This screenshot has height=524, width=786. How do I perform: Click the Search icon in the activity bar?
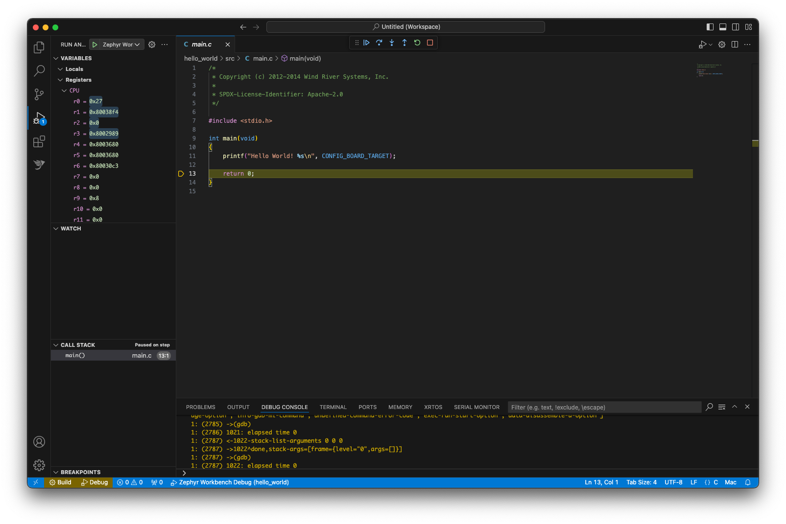click(x=39, y=71)
